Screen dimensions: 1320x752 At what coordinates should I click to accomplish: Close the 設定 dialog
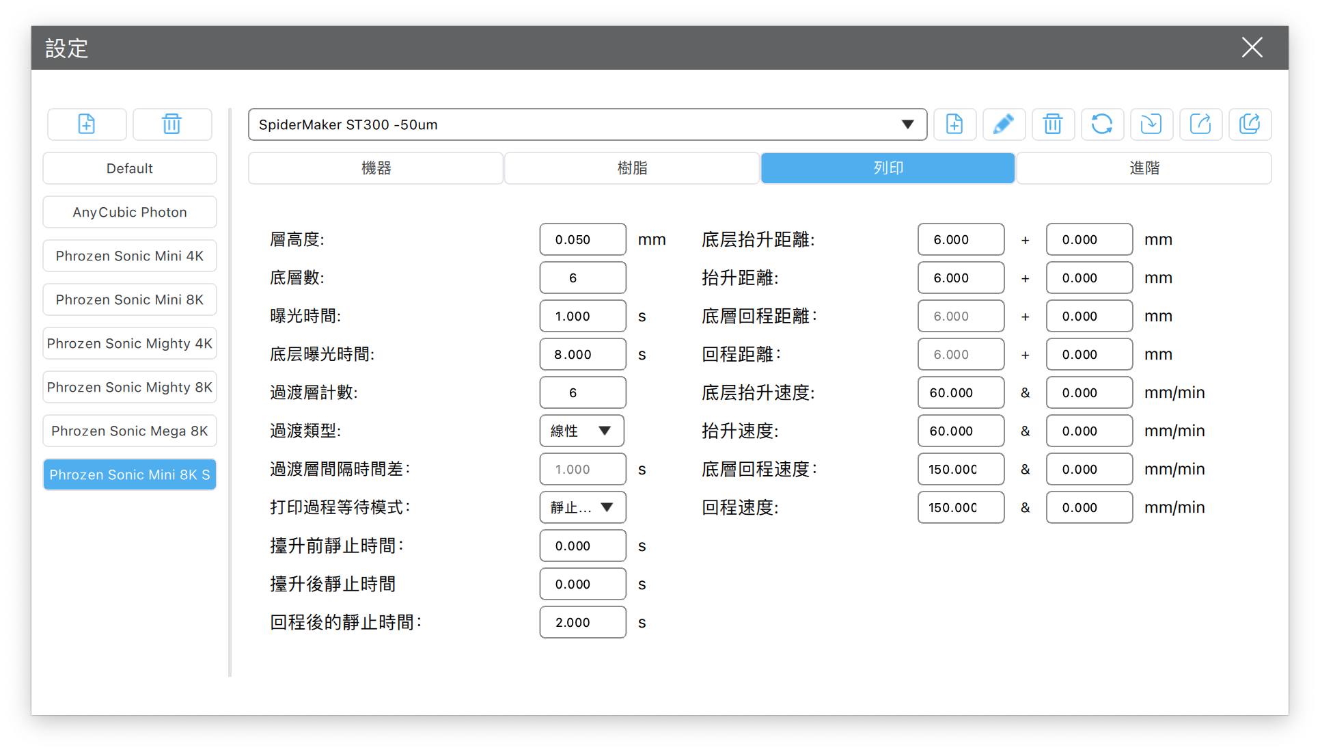(x=1252, y=48)
